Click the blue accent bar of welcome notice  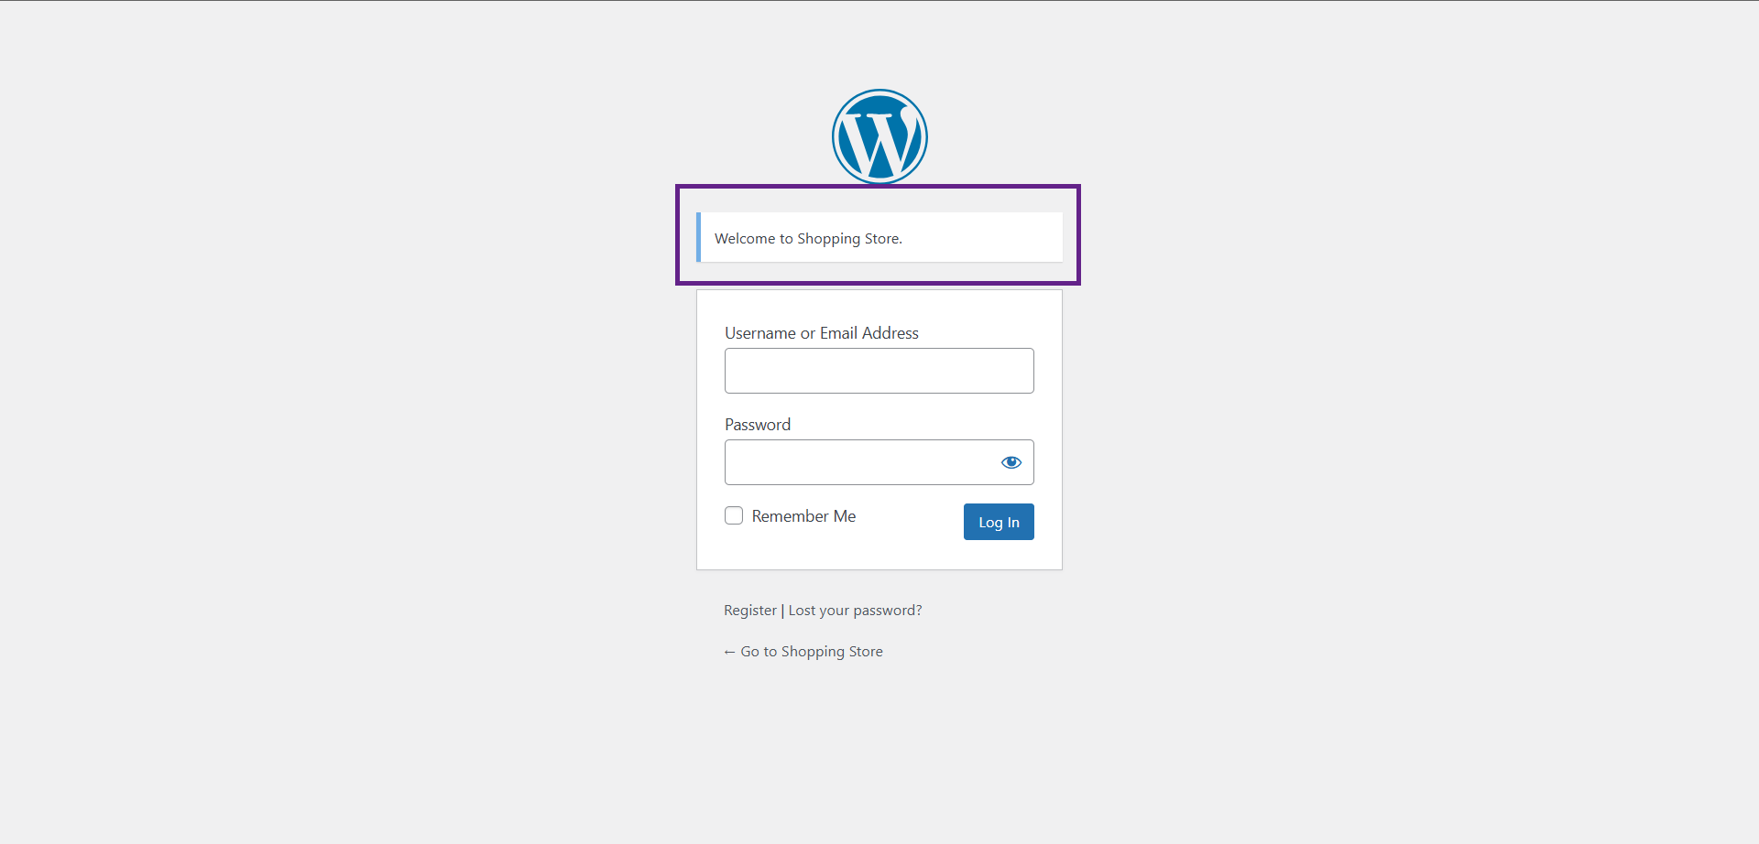698,238
